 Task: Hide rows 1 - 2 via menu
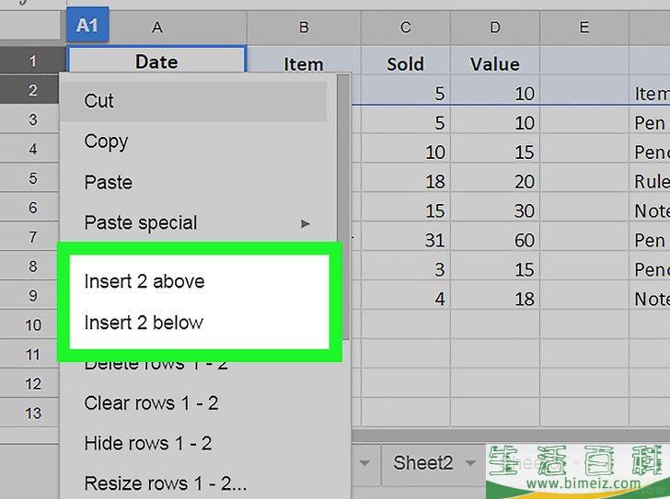(x=148, y=443)
